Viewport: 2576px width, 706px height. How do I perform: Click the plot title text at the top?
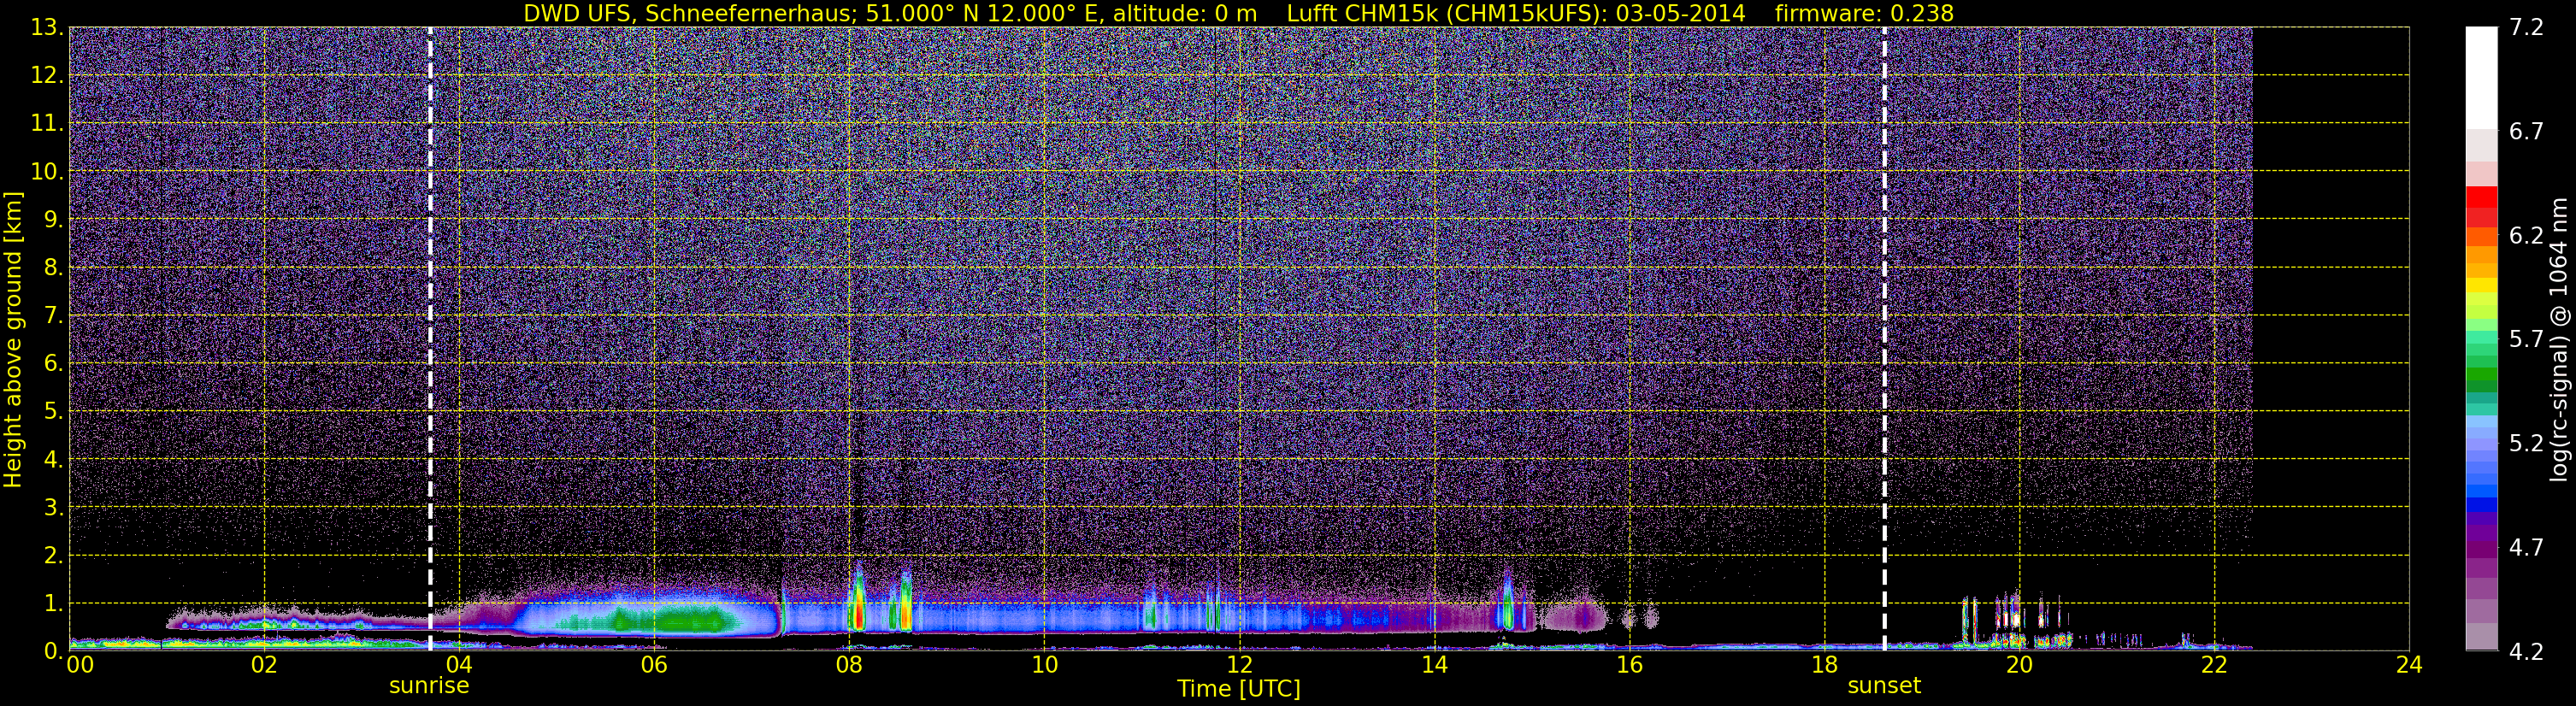1238,13
